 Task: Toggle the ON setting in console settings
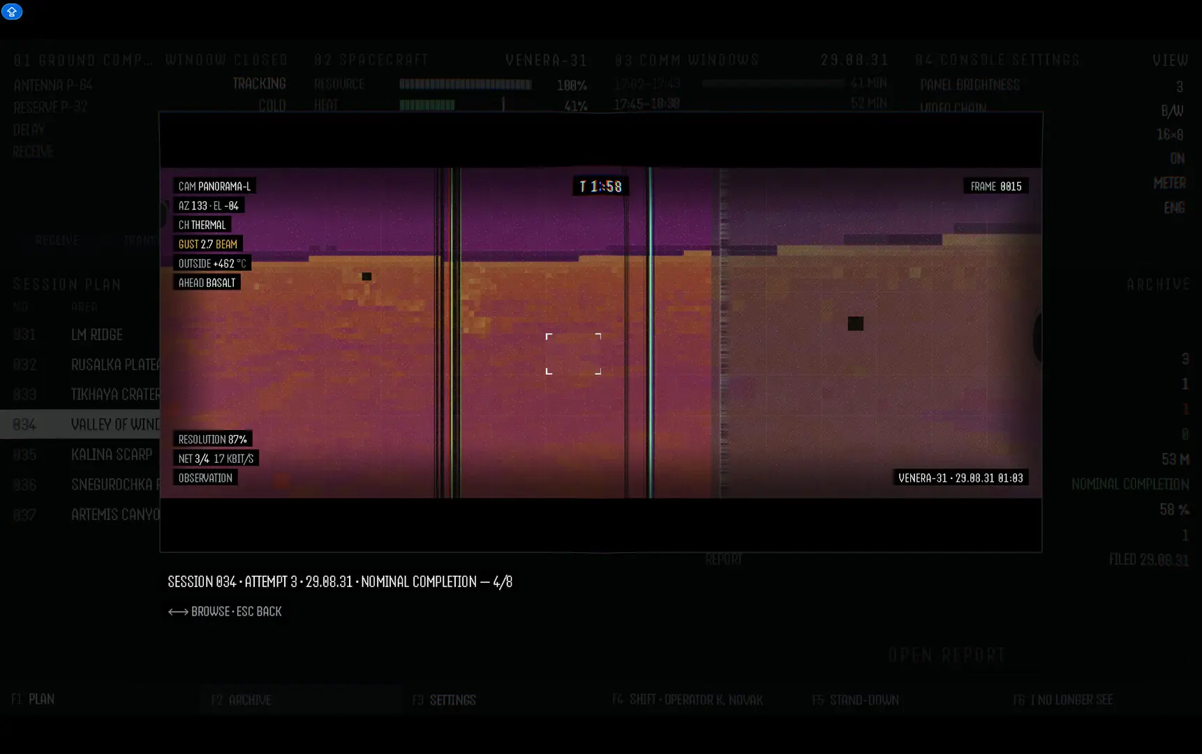(x=1177, y=158)
